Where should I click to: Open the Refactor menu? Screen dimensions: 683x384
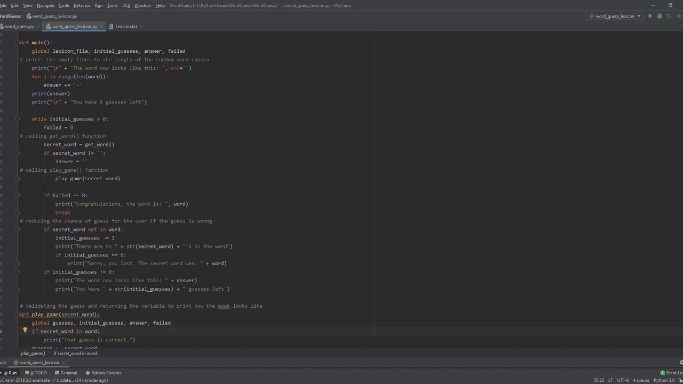(x=82, y=5)
